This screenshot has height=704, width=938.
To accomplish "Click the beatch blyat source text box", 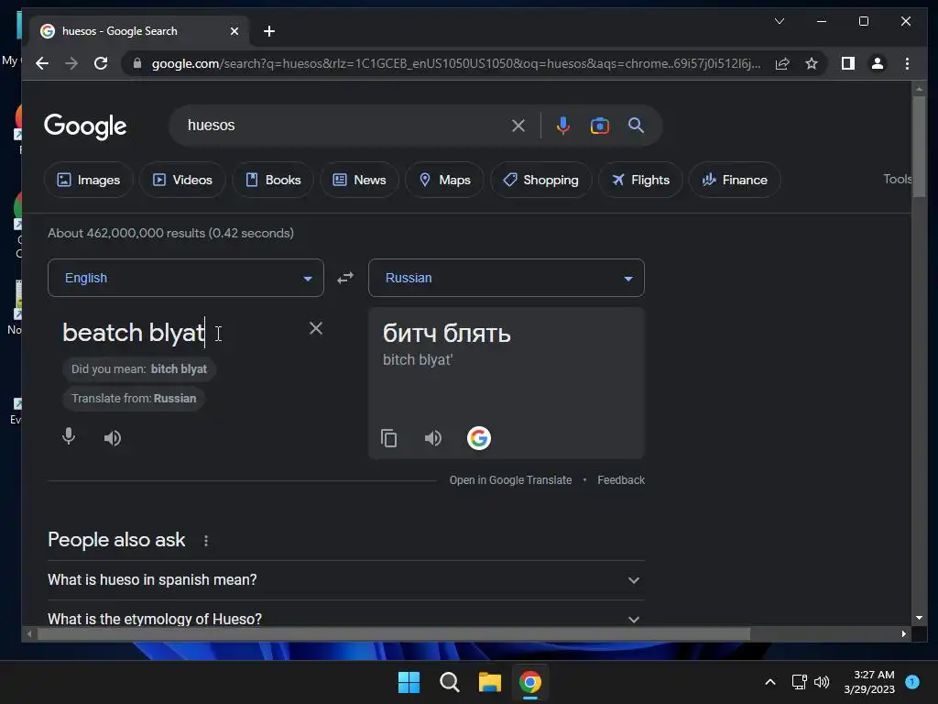I will [x=180, y=332].
